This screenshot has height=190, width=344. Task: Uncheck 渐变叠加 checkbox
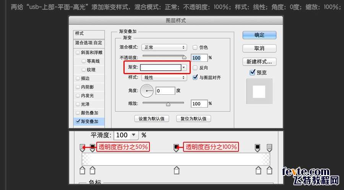(78, 121)
